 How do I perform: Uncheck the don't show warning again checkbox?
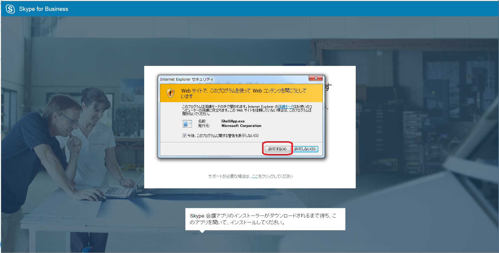(x=184, y=136)
